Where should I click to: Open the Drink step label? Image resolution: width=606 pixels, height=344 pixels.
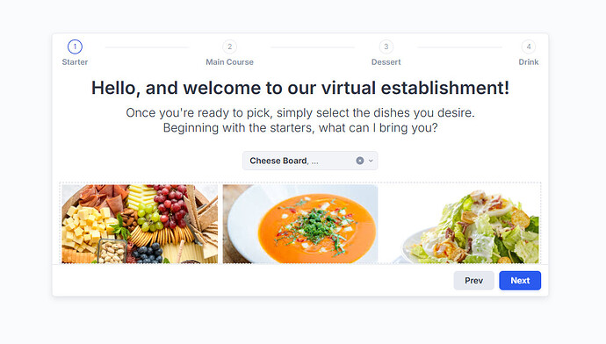pos(529,62)
